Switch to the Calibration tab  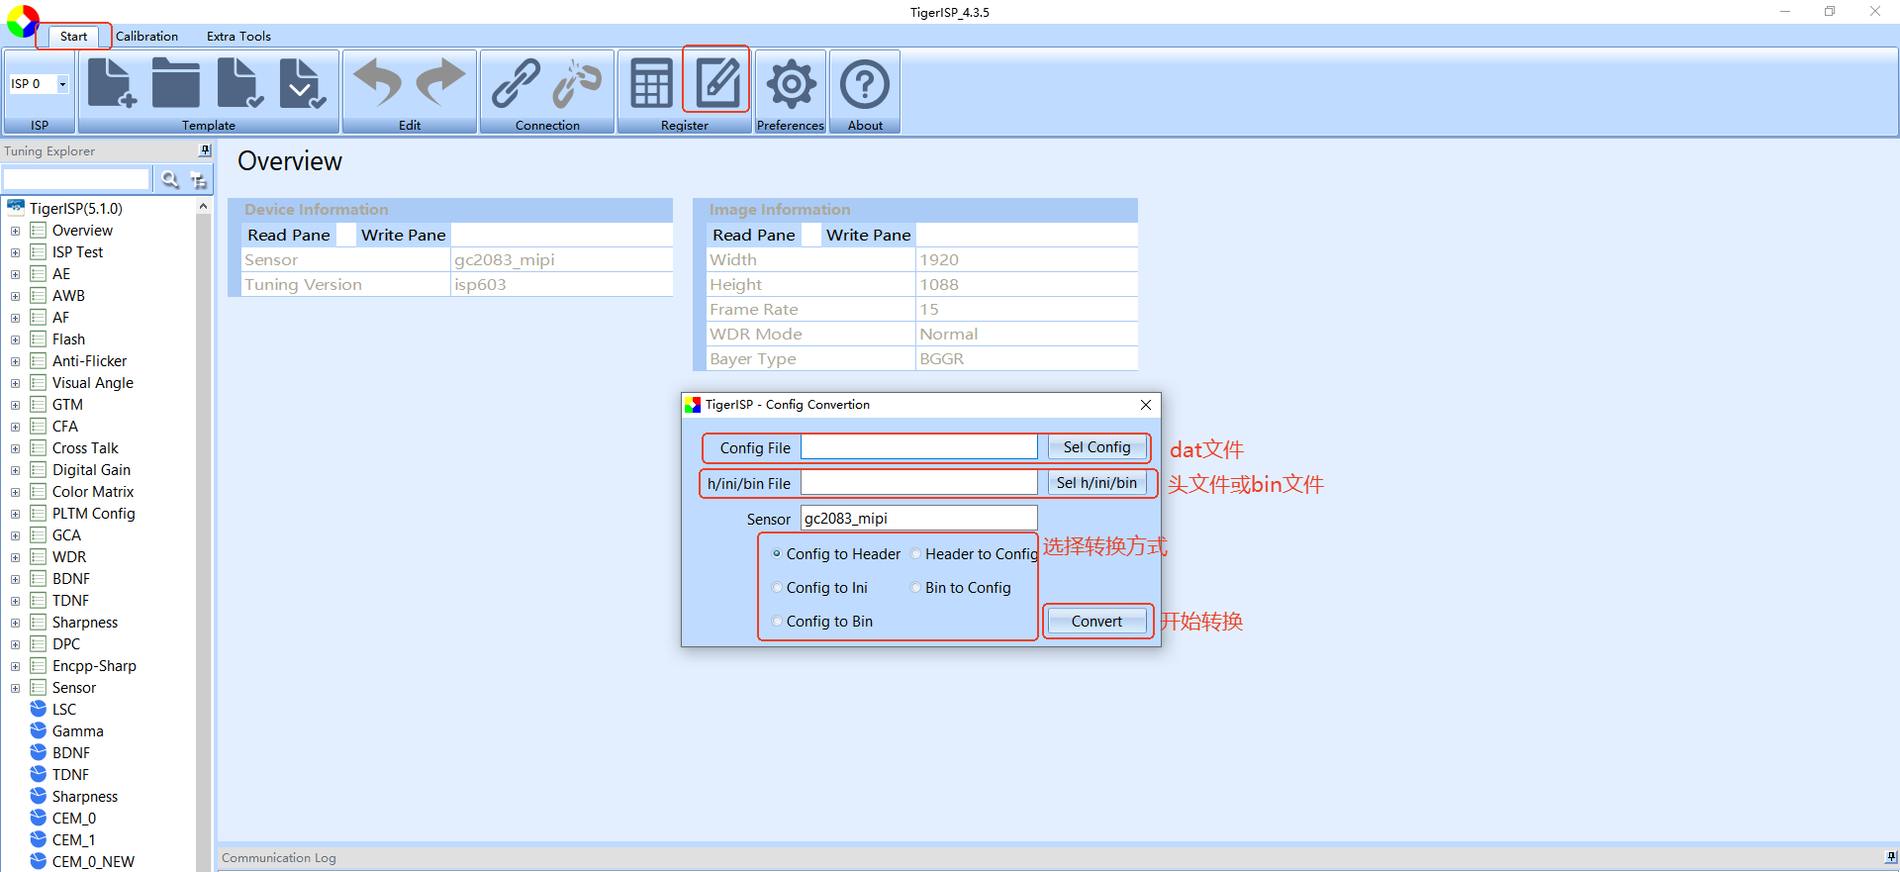click(x=146, y=37)
